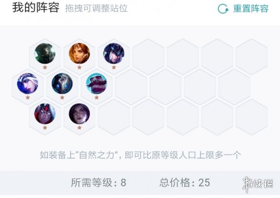
Task: Click the empty bottom-right corner hex slot
Action: pos(252,117)
